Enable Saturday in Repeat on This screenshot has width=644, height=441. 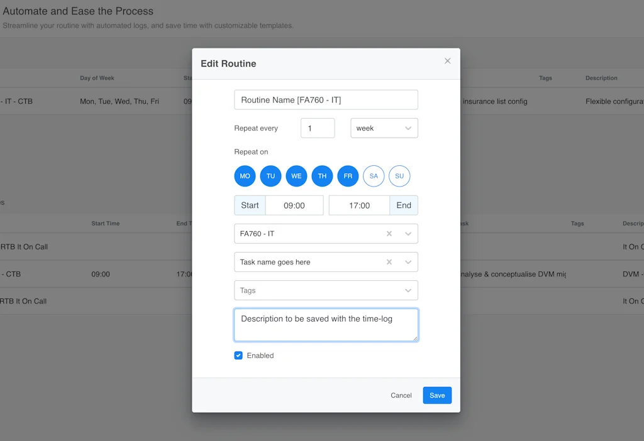[x=374, y=176]
